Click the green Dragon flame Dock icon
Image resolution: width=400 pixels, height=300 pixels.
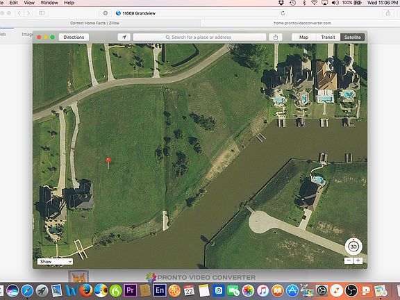point(116,290)
